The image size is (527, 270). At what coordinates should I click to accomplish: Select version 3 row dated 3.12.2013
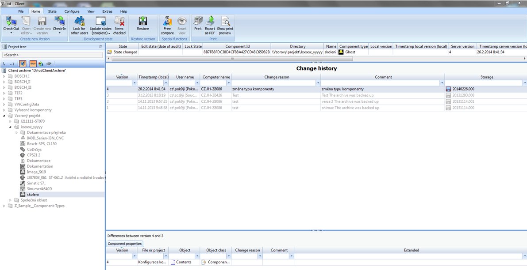[316, 95]
